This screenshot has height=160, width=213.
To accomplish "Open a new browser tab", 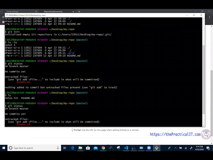I will point(79,11).
